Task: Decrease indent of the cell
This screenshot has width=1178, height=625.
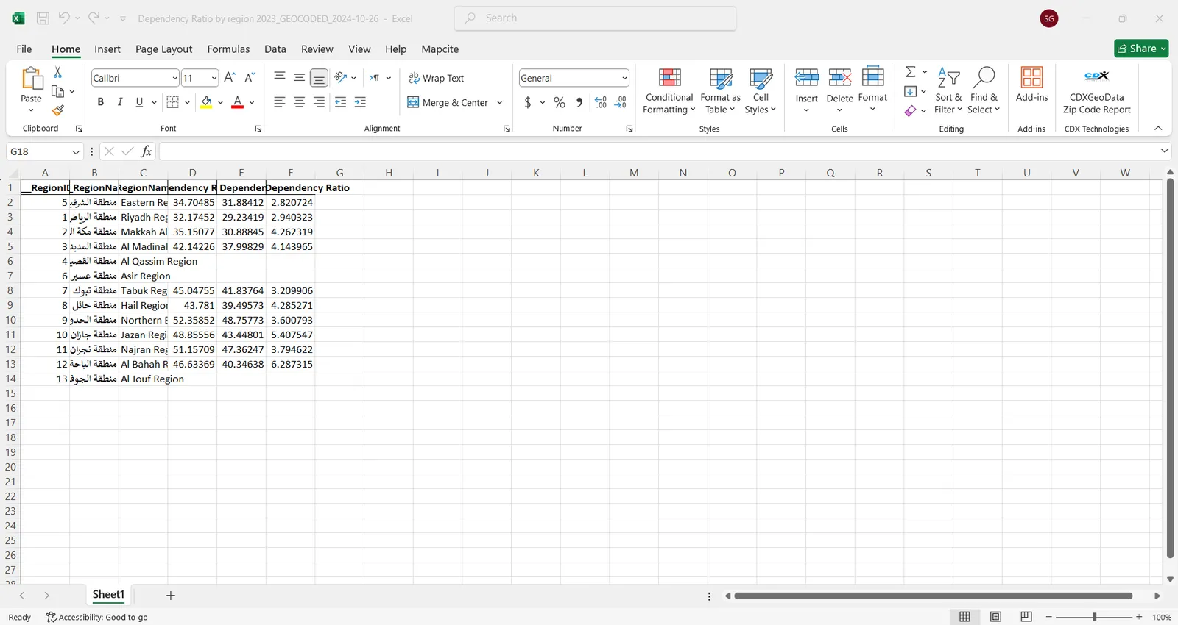Action: tap(340, 102)
